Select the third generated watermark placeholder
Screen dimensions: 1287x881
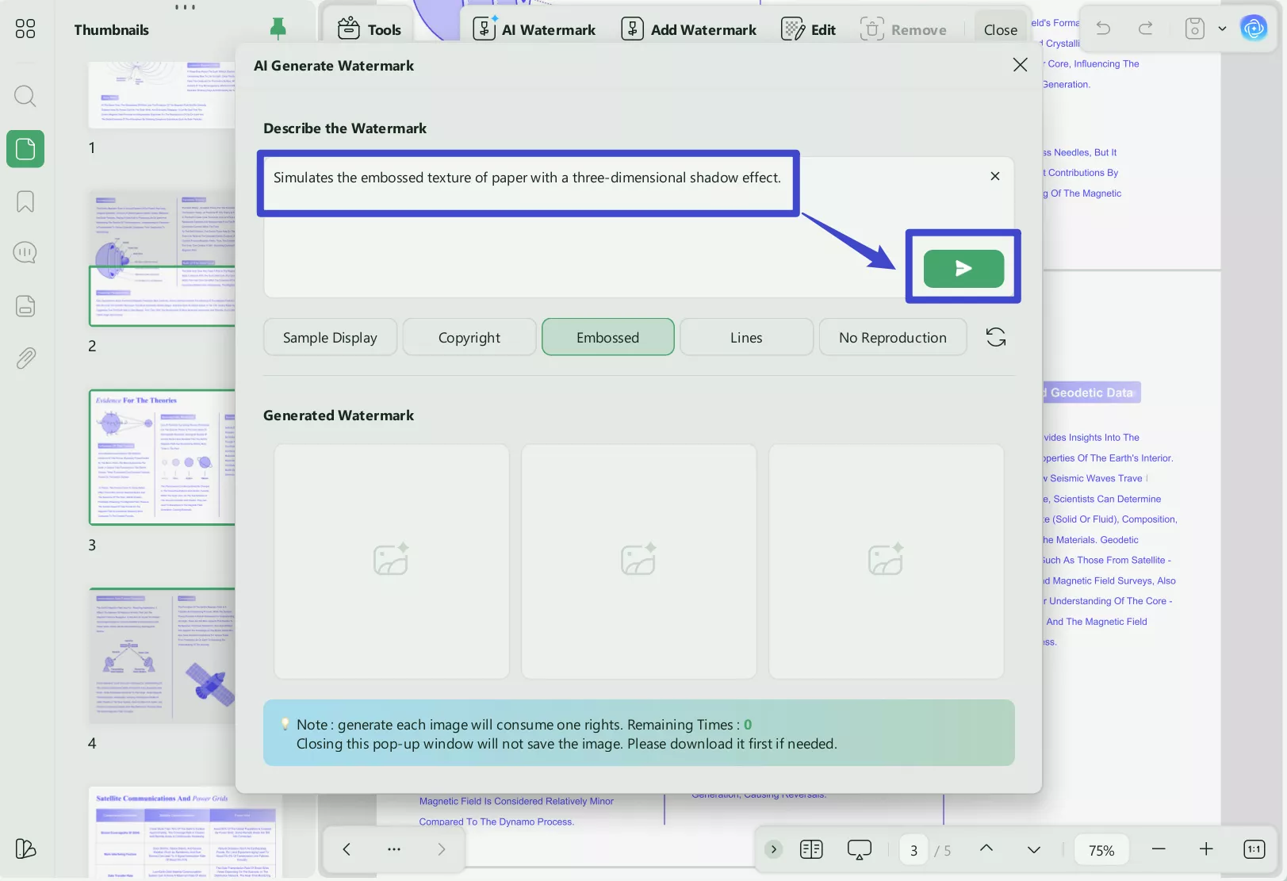point(887,561)
